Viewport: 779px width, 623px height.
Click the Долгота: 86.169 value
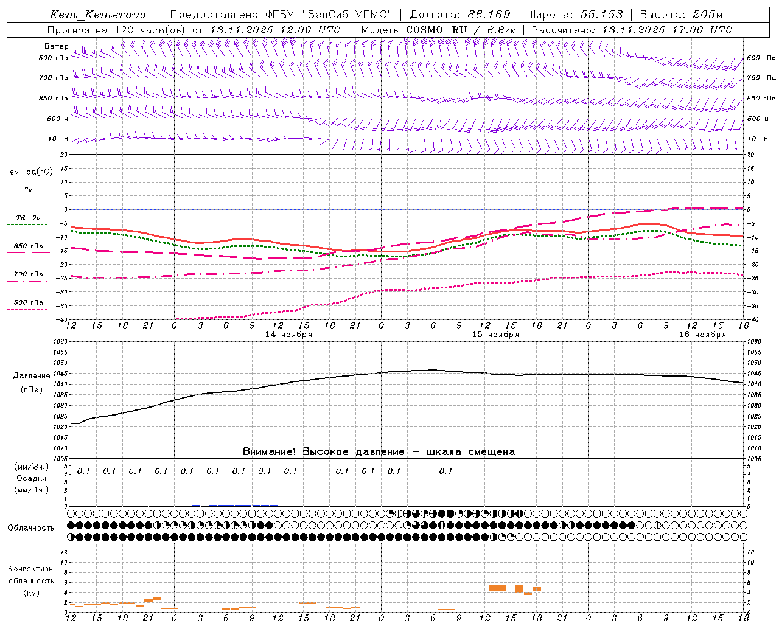tap(460, 15)
